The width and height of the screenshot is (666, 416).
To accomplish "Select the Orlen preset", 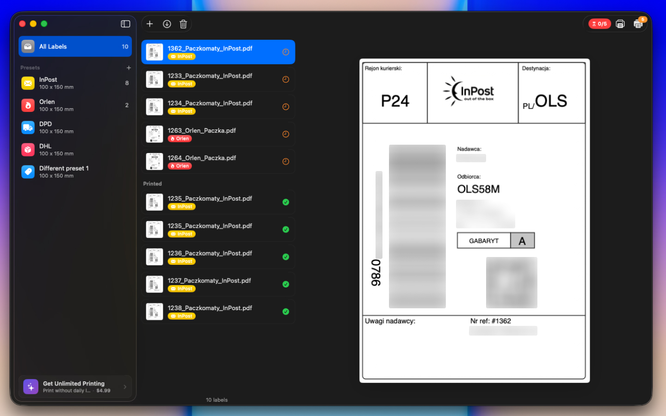I will click(75, 105).
